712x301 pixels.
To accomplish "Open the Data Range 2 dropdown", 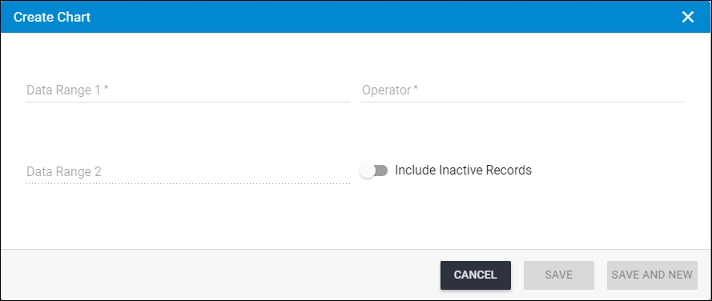I will [x=187, y=172].
